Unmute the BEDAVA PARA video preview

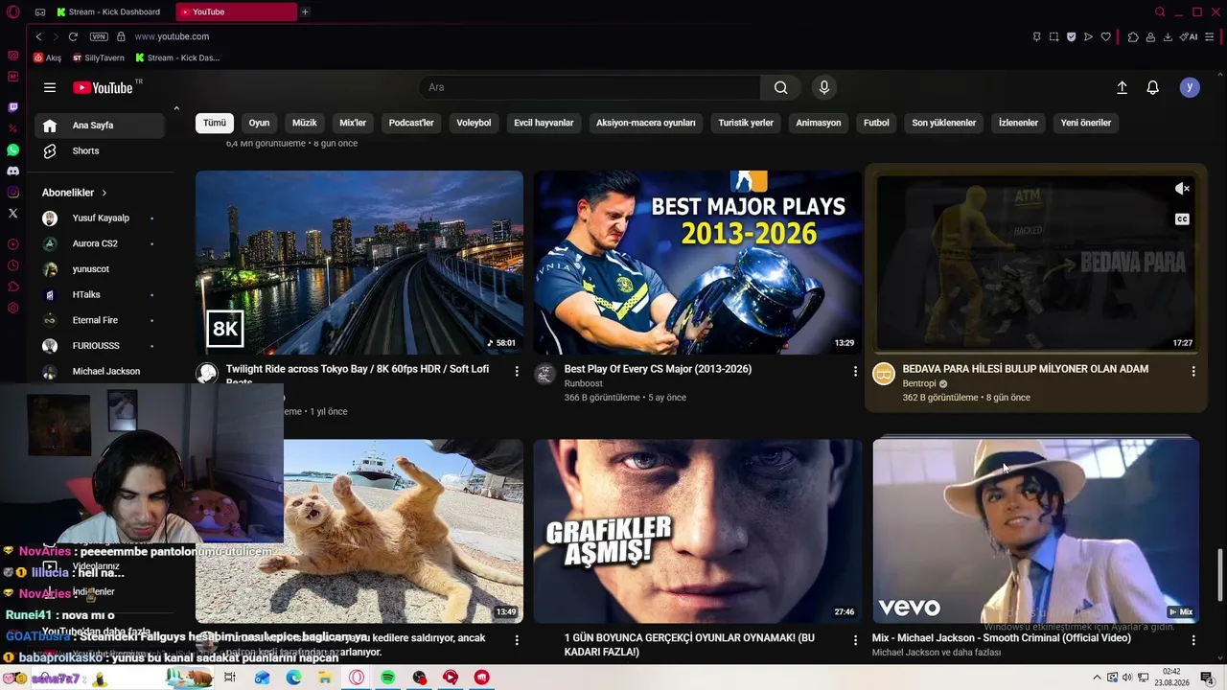pos(1182,189)
